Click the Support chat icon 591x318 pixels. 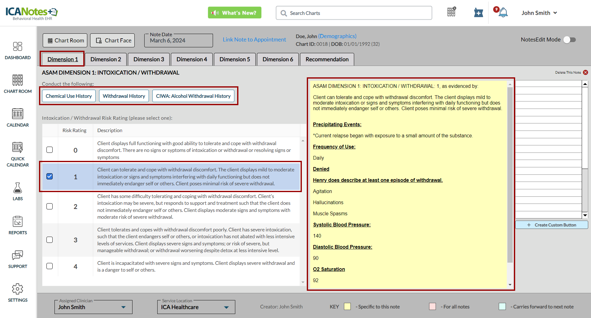click(x=18, y=255)
